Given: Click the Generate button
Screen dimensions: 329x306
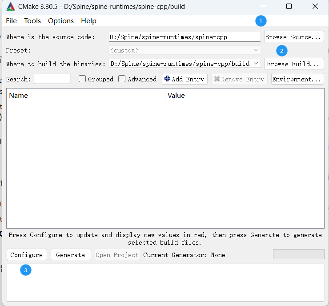Looking at the screenshot, I should click(71, 254).
